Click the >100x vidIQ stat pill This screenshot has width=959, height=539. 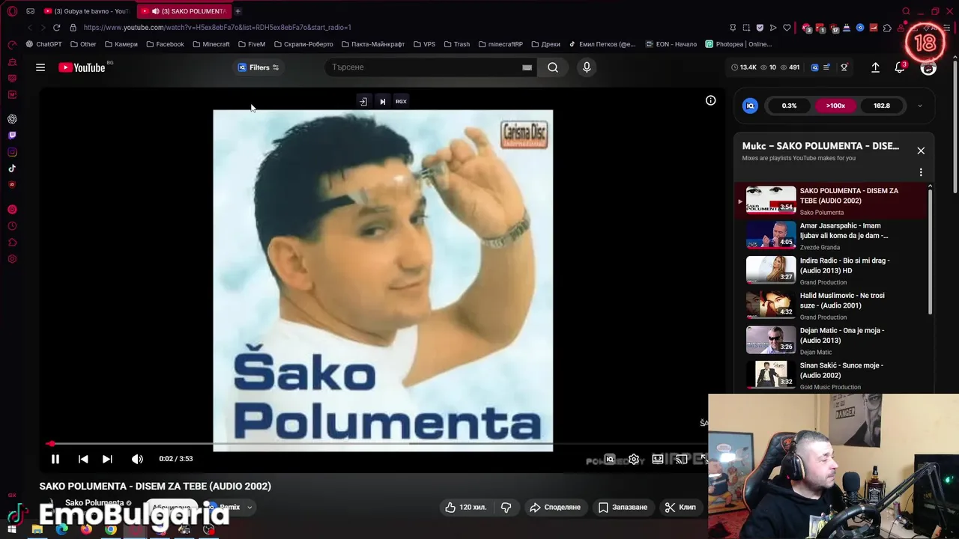[x=835, y=106]
